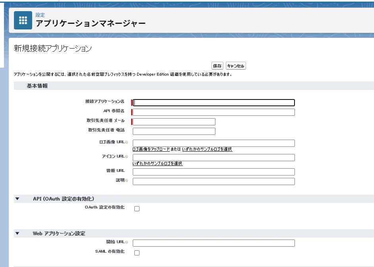This screenshot has width=374, height=267.
Task: Open the 設定 breadcrumb link
Action: click(40, 15)
